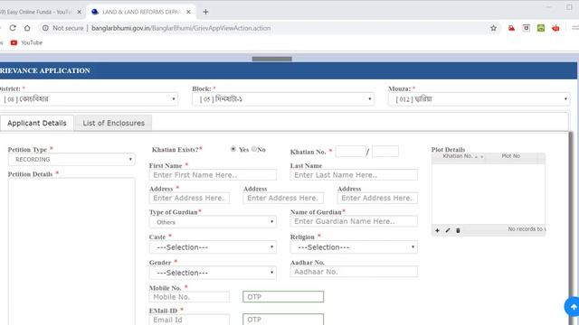Close the Easy Online Funda YouTube tab

(79, 12)
